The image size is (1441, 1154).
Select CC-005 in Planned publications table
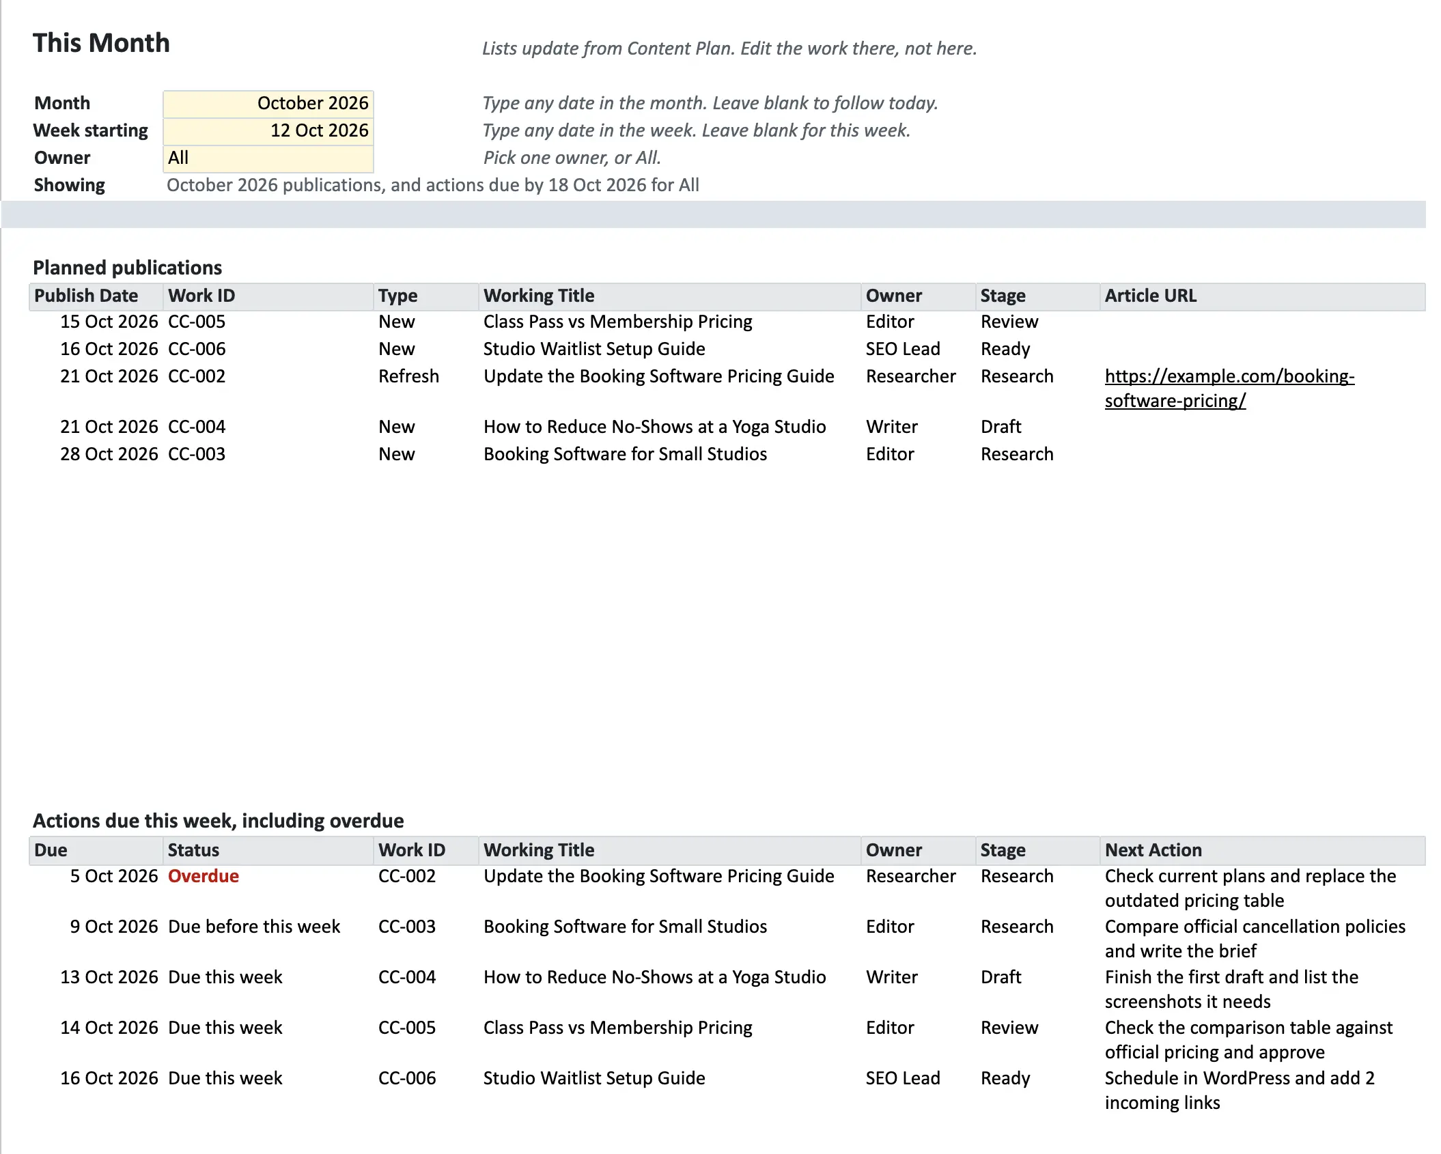[x=197, y=322]
